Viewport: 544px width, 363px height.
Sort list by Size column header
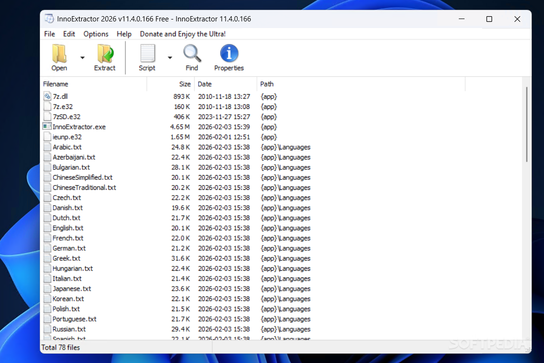click(x=171, y=84)
